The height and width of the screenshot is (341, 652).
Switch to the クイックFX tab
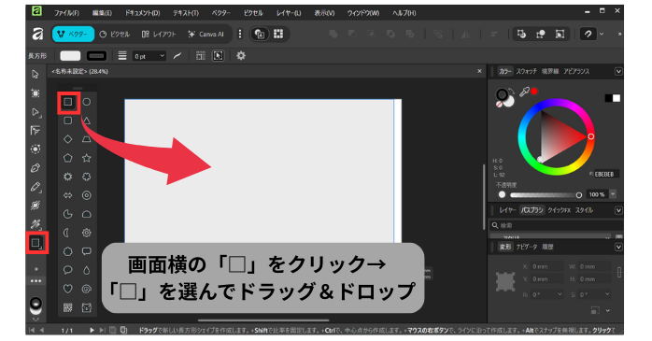point(559,210)
